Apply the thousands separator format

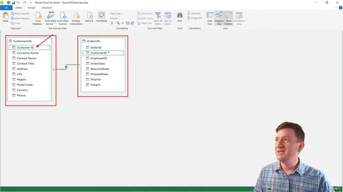123,23
